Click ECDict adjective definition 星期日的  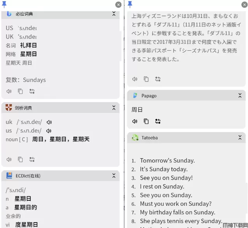(26, 207)
